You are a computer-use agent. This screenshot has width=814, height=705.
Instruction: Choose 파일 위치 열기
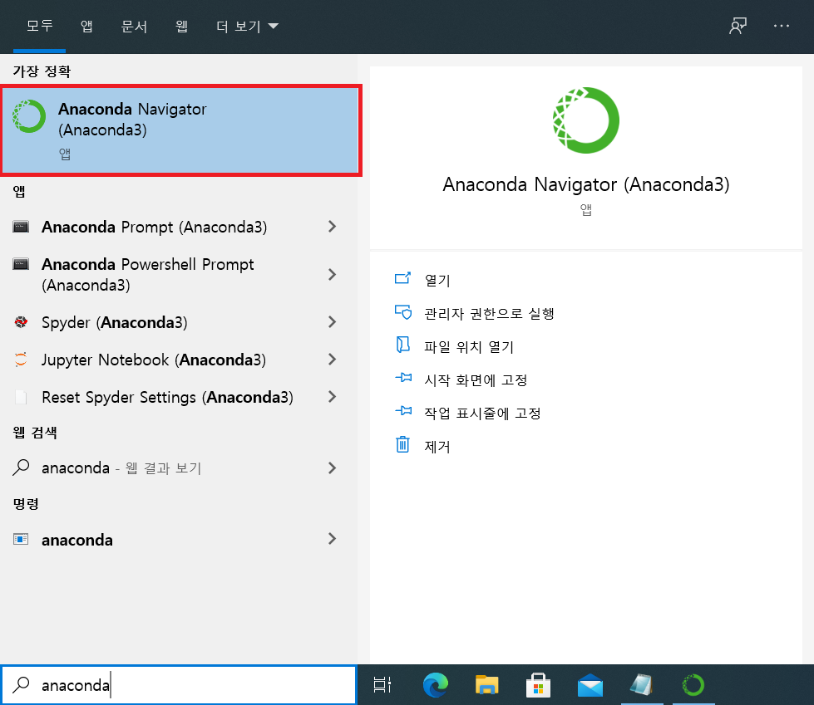[469, 346]
